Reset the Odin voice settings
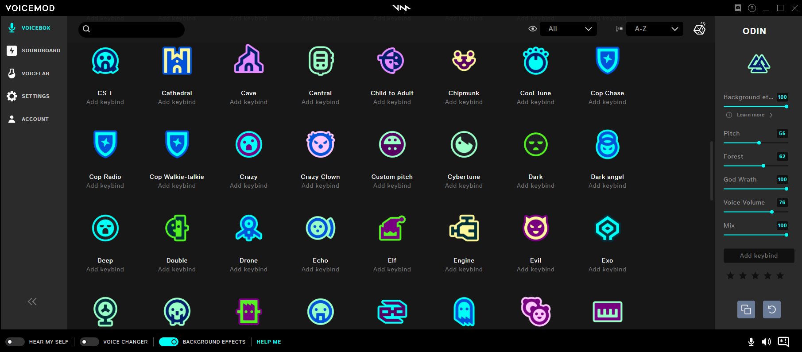Viewport: 802px width, 352px height. [x=772, y=309]
